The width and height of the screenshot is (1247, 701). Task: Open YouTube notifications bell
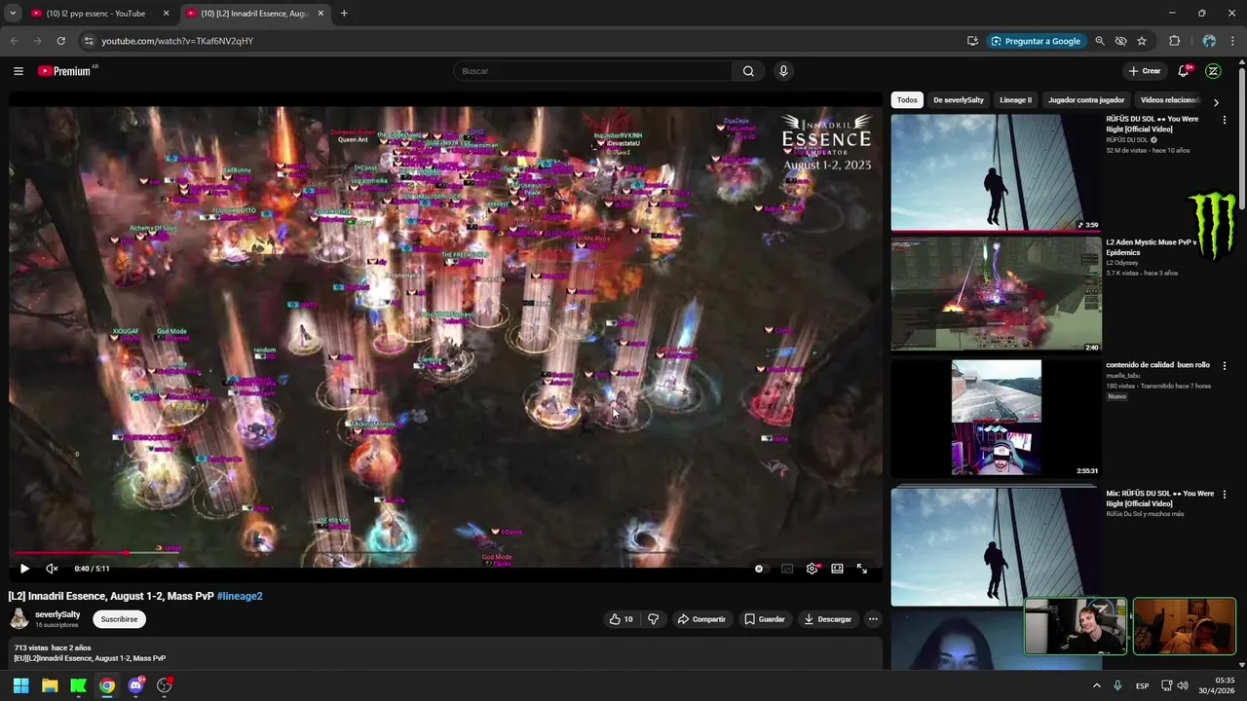click(1184, 71)
